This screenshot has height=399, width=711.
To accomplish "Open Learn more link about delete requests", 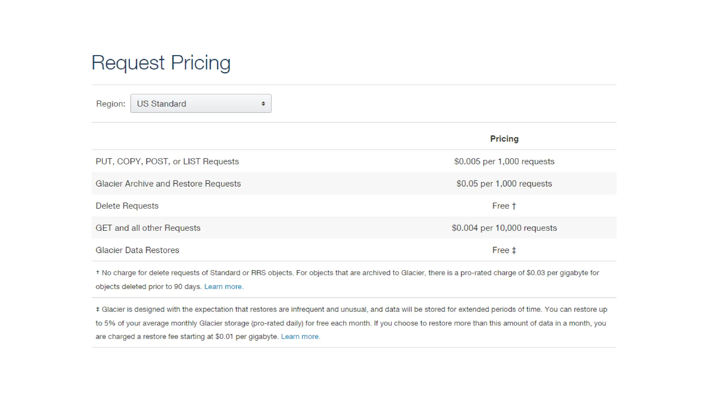I will coord(224,287).
